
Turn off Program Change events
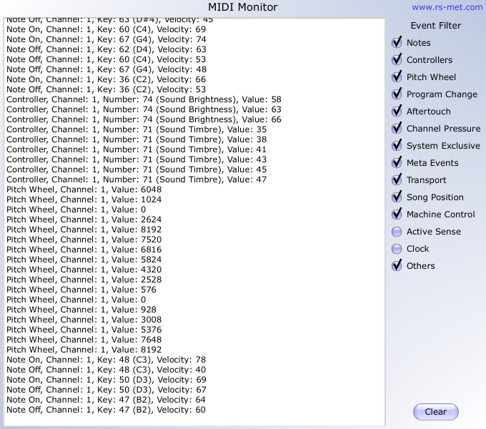pos(397,94)
